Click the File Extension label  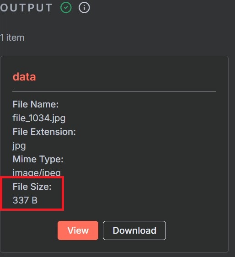tap(44, 132)
